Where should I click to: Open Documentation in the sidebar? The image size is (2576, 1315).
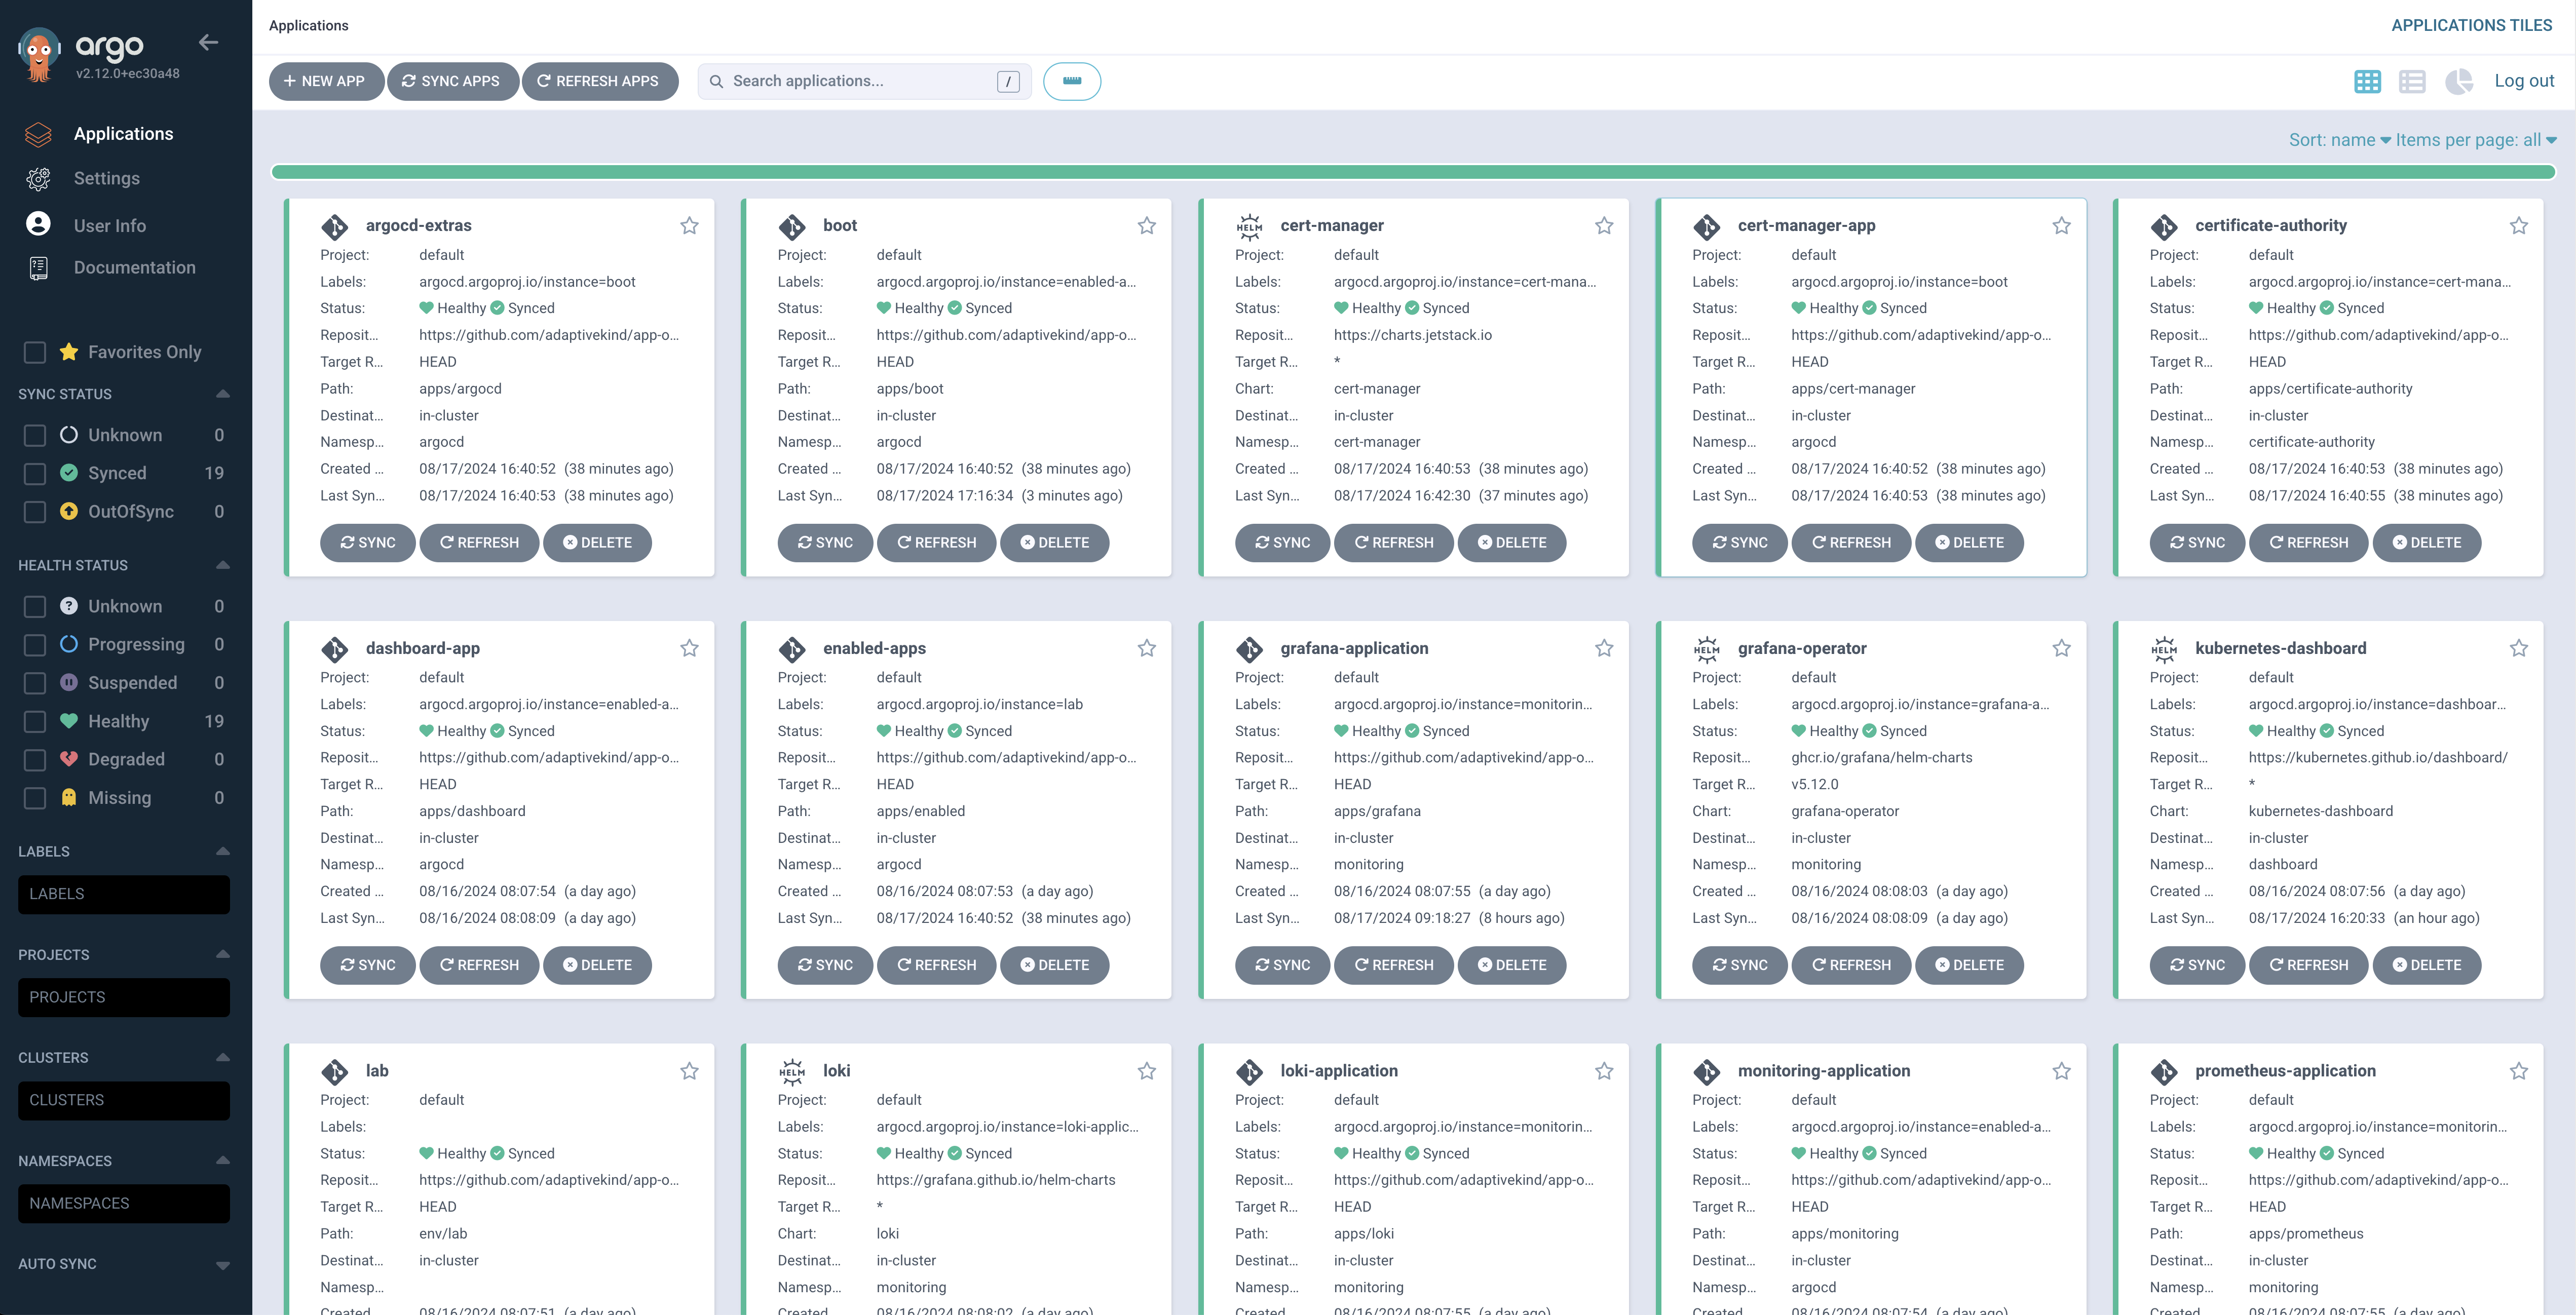pos(134,267)
